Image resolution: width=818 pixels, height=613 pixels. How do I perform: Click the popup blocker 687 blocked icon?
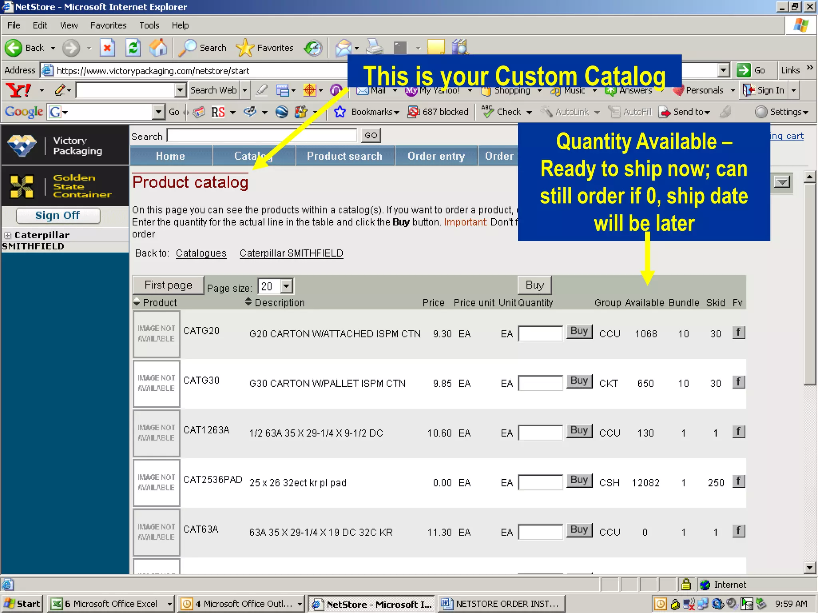coord(413,112)
